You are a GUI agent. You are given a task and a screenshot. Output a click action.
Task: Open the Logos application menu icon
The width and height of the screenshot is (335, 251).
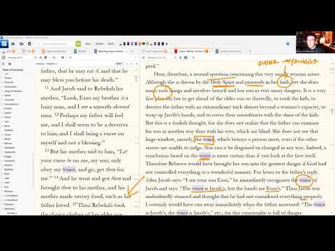(x=4, y=43)
